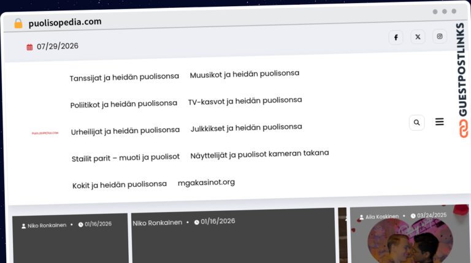Click the red calendar icon beside date
The width and height of the screenshot is (471, 263).
click(29, 47)
